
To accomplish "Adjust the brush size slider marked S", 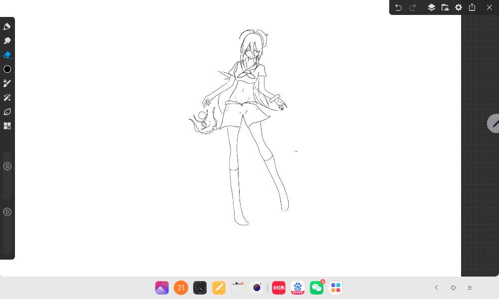I will [7, 166].
